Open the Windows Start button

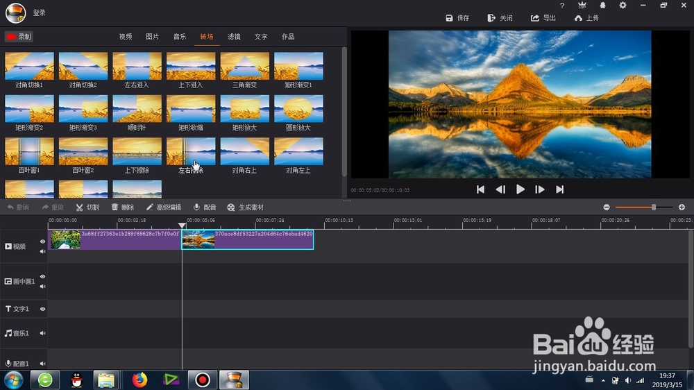pos(14,380)
